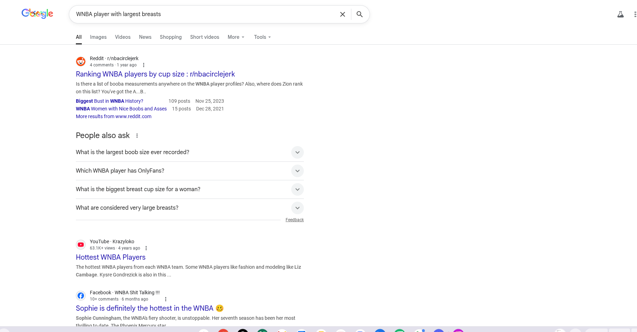Expand the 'What are considered very large breasts?' question

point(297,208)
